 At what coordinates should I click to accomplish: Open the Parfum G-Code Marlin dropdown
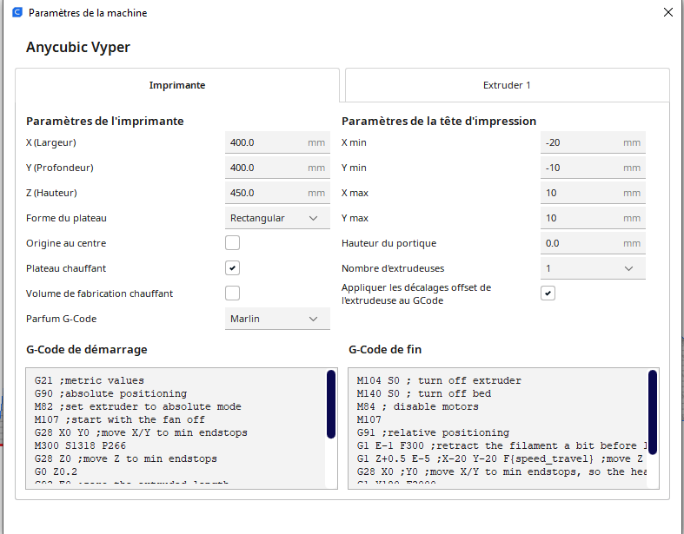[277, 319]
